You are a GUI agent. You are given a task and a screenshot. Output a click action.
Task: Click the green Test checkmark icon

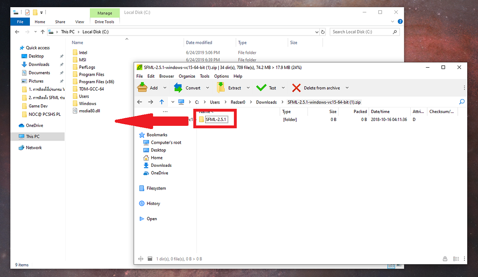(261, 88)
